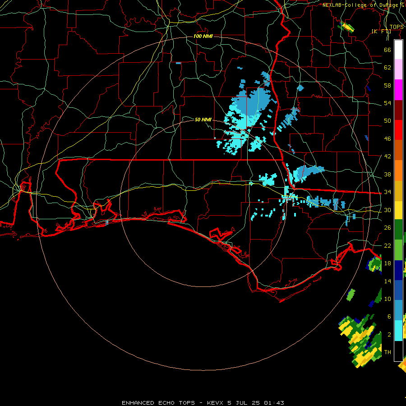This screenshot has width=406, height=406.
Task: Click the 18 scale value
Action: [388, 263]
